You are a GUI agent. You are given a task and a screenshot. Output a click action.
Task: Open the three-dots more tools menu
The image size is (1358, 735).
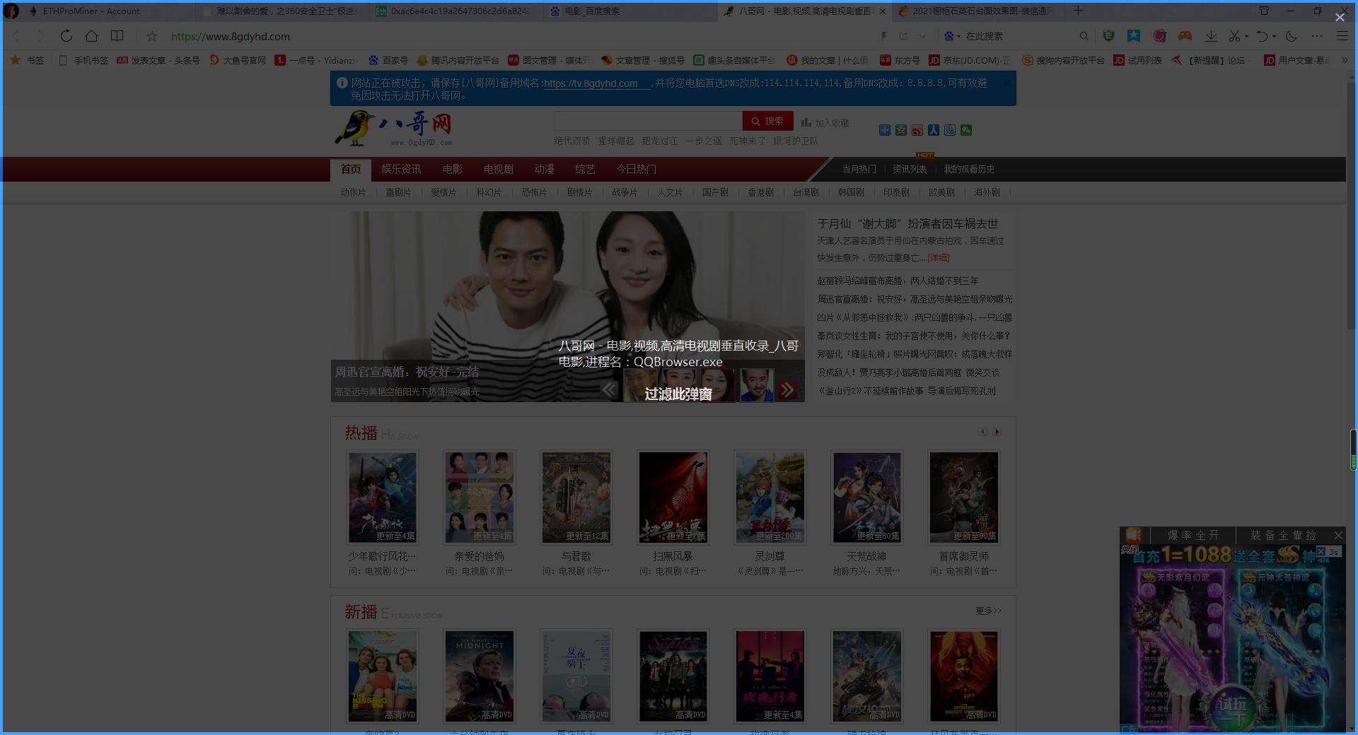pyautogui.click(x=1316, y=36)
